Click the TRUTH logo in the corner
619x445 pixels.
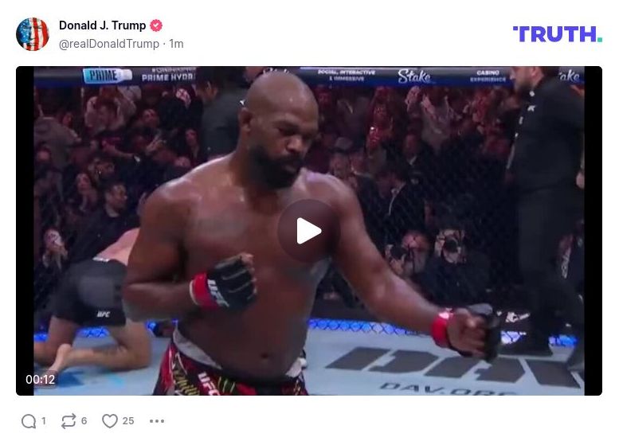[x=558, y=34]
